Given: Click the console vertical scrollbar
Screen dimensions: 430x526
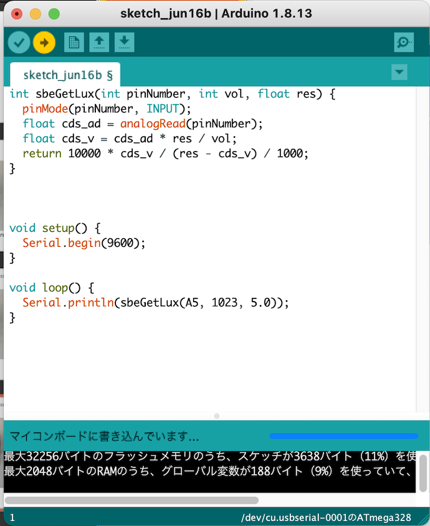Looking at the screenshot, I should click(x=423, y=472).
